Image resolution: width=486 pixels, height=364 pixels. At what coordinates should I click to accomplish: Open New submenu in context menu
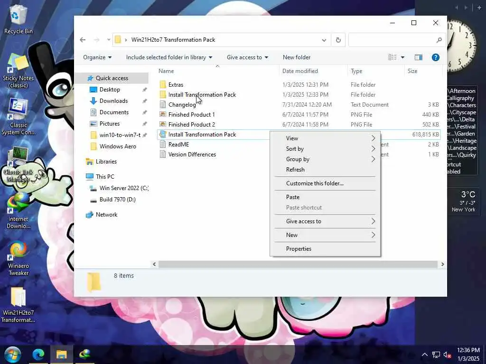point(325,235)
